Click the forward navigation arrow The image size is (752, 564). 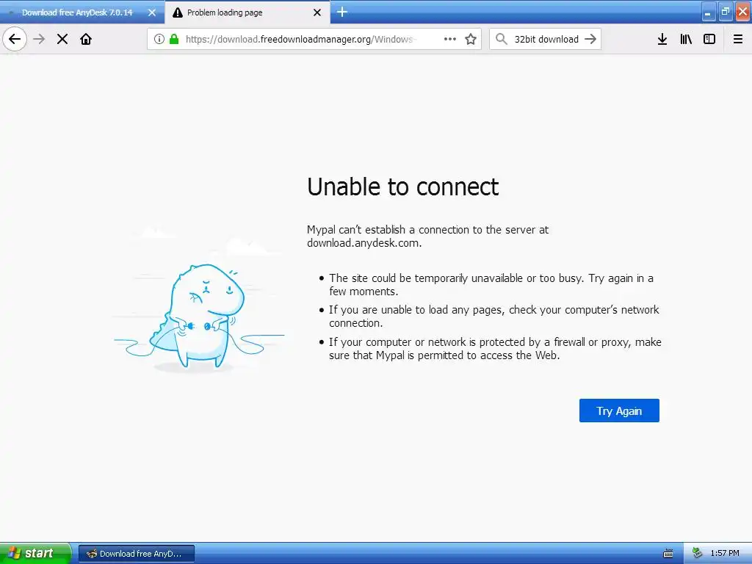39,39
